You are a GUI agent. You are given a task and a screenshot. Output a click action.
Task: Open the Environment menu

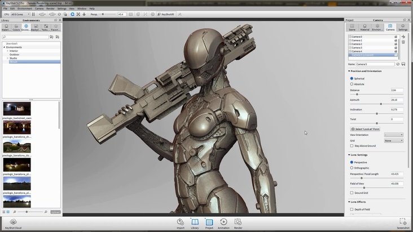25,8
